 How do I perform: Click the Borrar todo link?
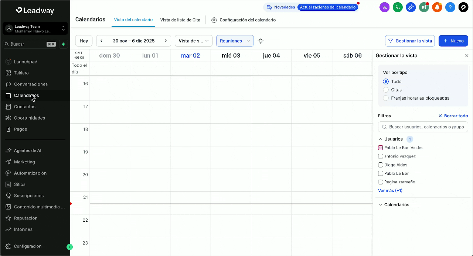click(453, 116)
